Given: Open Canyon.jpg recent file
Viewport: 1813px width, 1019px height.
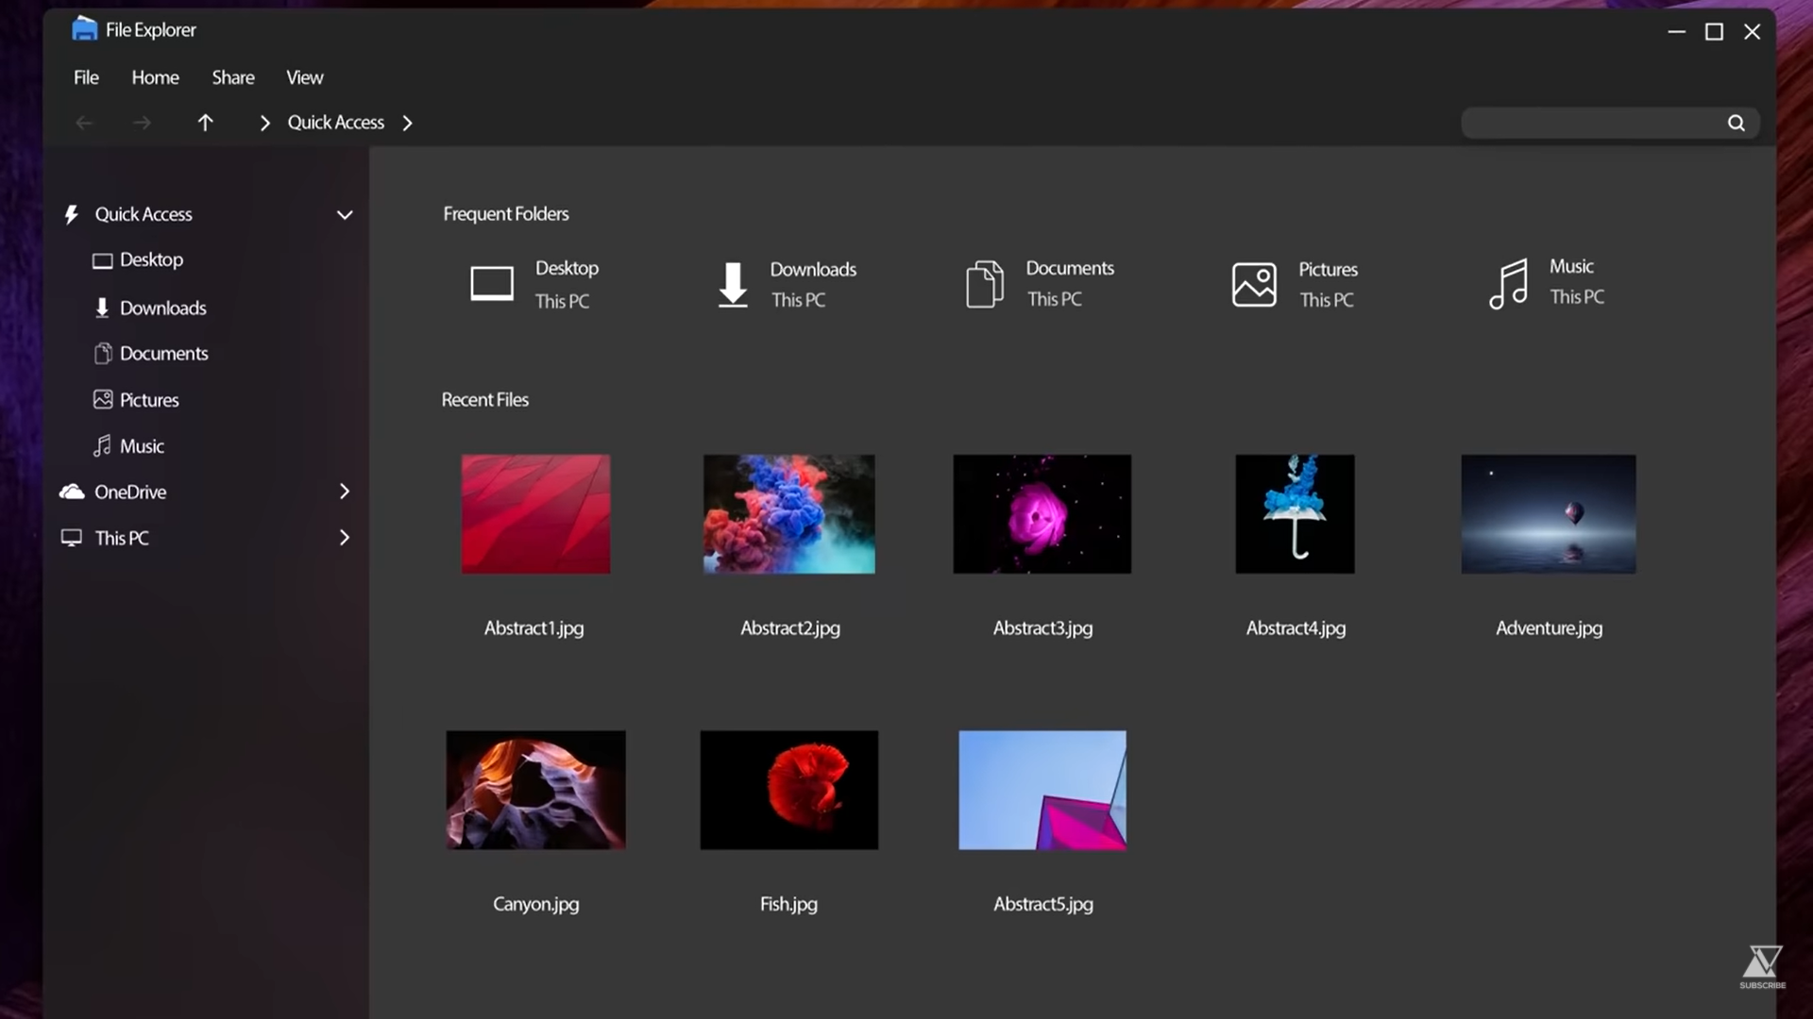Looking at the screenshot, I should click(535, 789).
